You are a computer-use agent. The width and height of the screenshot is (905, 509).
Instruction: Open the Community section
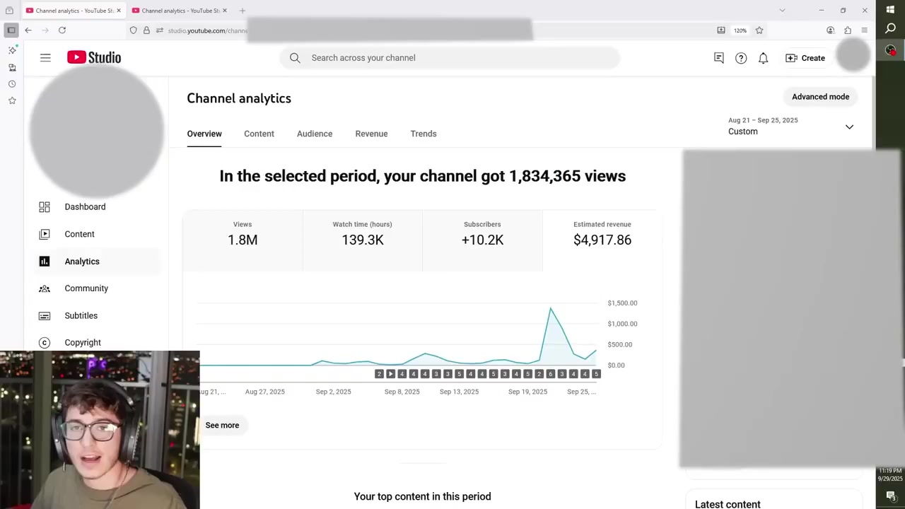click(86, 288)
